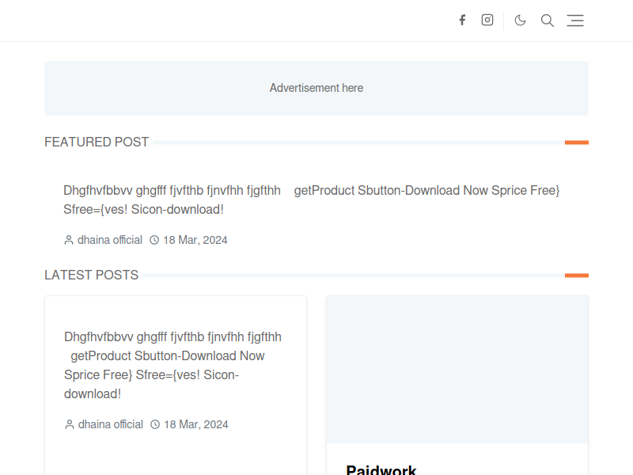Click the FEATURED POST section heading

point(97,142)
